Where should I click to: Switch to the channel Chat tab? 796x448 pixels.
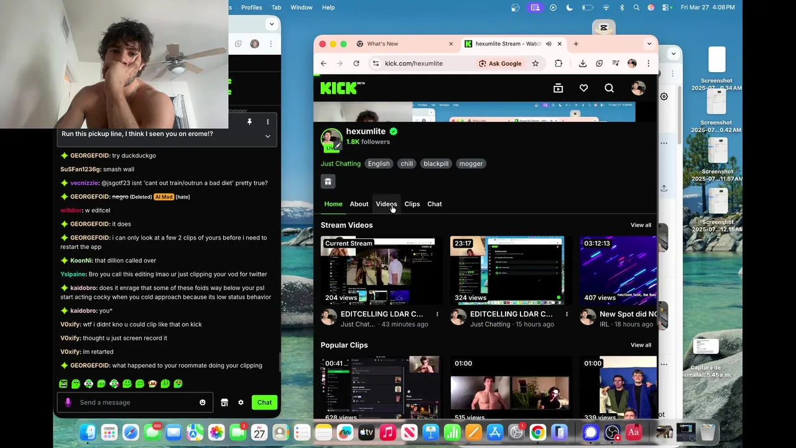(435, 204)
